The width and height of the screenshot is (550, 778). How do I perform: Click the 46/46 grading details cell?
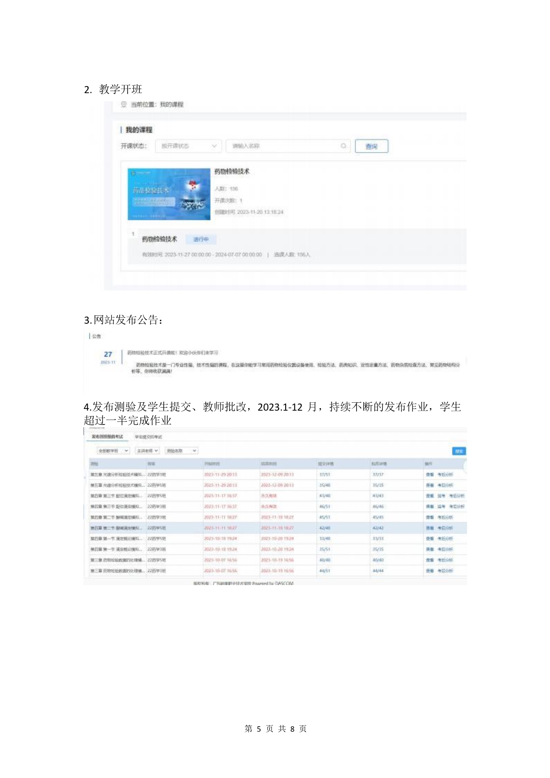pyautogui.click(x=378, y=507)
